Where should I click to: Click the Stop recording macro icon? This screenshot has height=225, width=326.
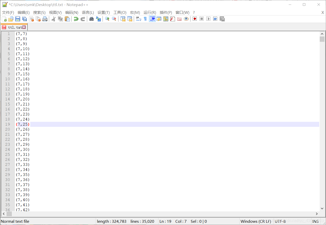tap(202, 19)
